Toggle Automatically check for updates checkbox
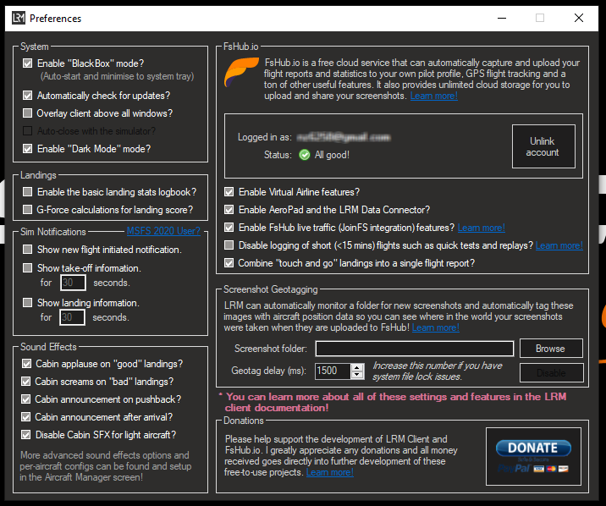Image resolution: width=606 pixels, height=506 pixels. point(27,95)
